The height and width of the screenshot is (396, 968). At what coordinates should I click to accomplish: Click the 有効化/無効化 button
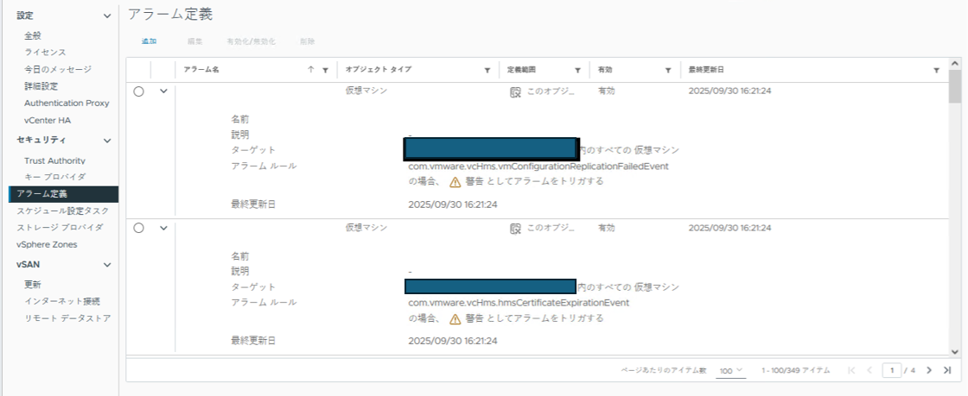point(252,41)
